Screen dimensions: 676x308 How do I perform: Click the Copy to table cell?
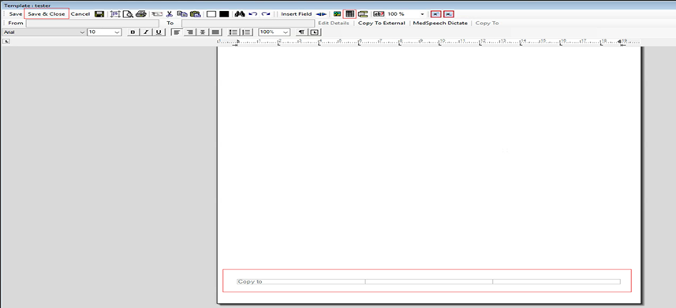[x=301, y=282]
